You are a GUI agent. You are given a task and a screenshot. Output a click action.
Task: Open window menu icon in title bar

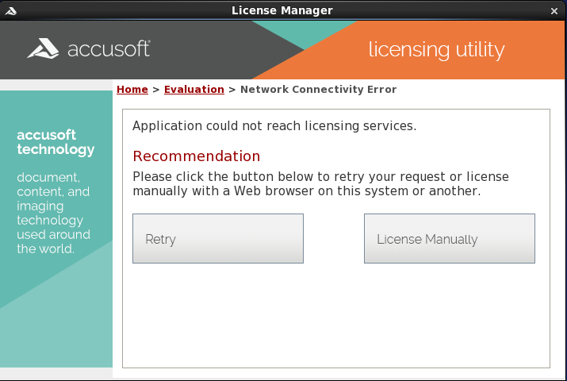tap(12, 10)
